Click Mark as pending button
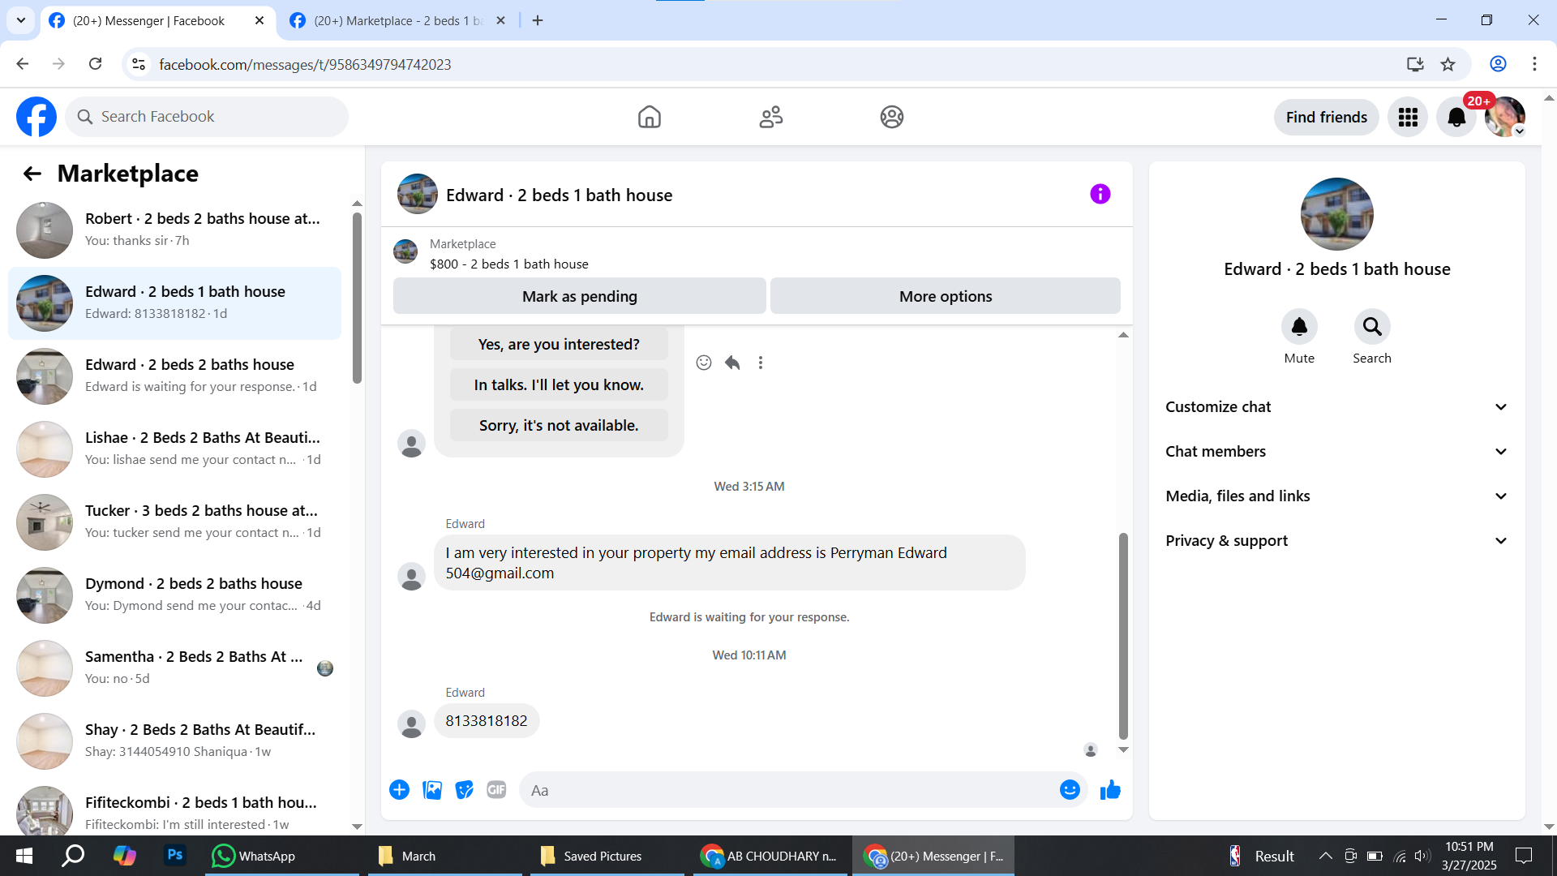The image size is (1557, 876). click(x=580, y=296)
